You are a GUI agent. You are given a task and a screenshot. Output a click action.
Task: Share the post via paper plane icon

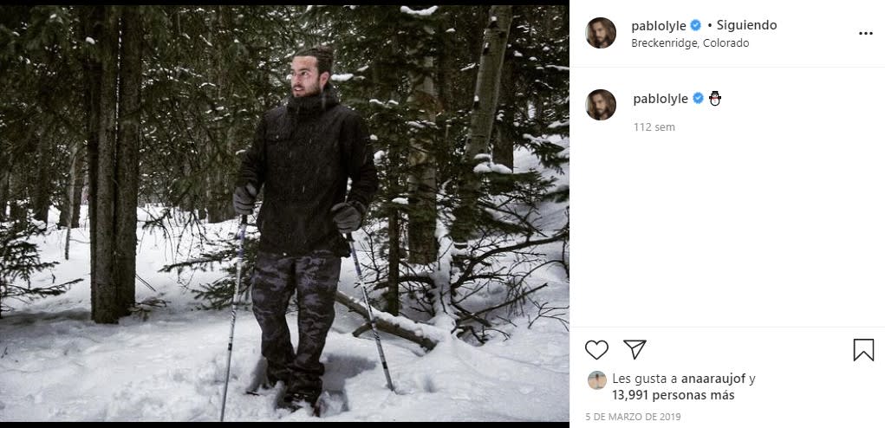point(634,349)
